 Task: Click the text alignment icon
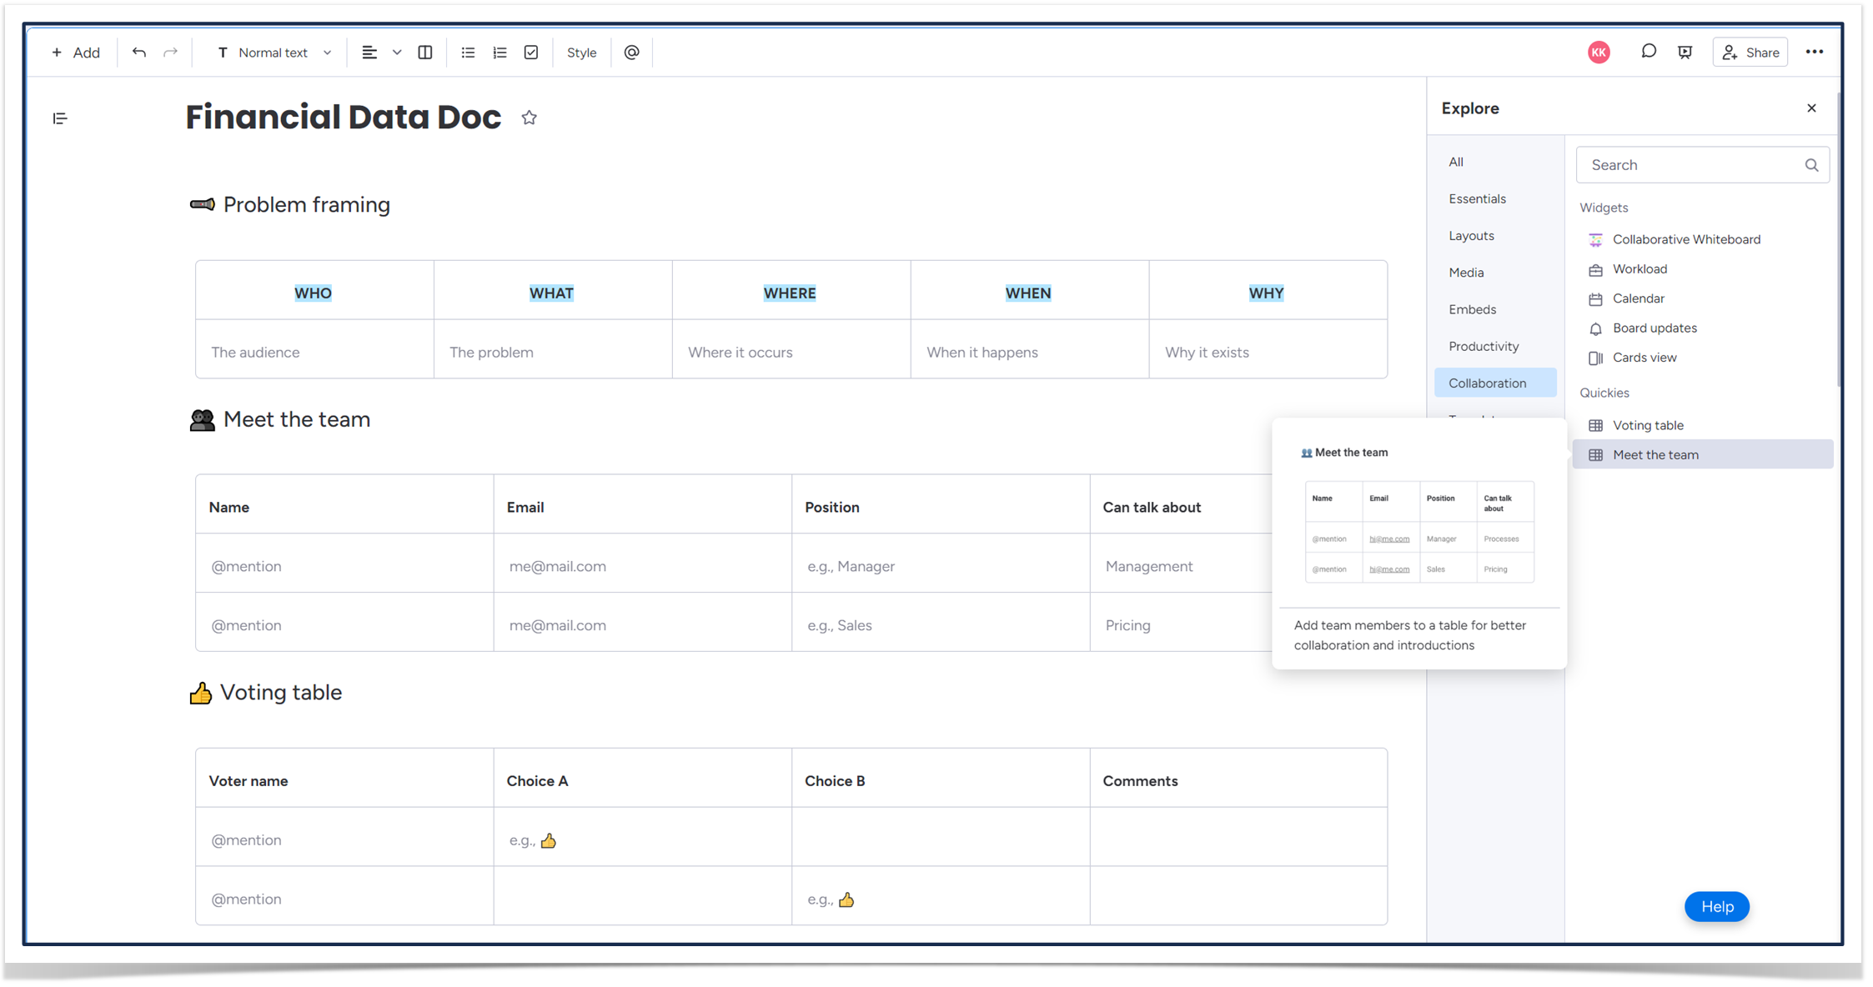click(369, 53)
